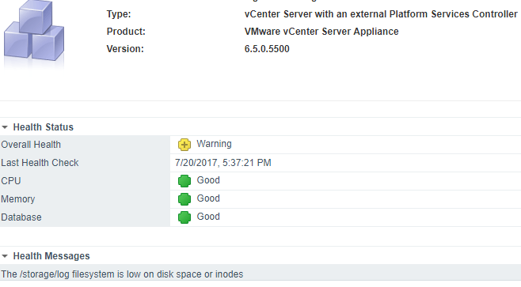Click the /storage/log filesystem low space message

(122, 274)
